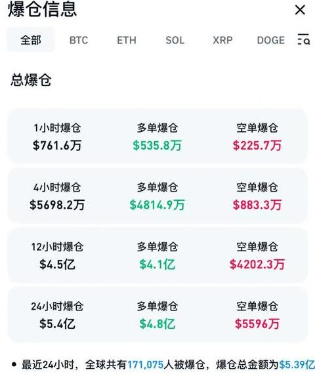Switch to the XRP tab
This screenshot has width=315, height=376.
(x=222, y=40)
